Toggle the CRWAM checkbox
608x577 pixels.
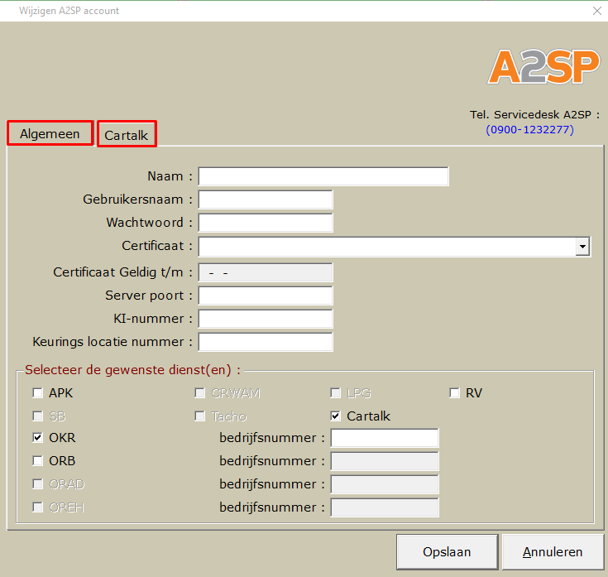tap(199, 393)
